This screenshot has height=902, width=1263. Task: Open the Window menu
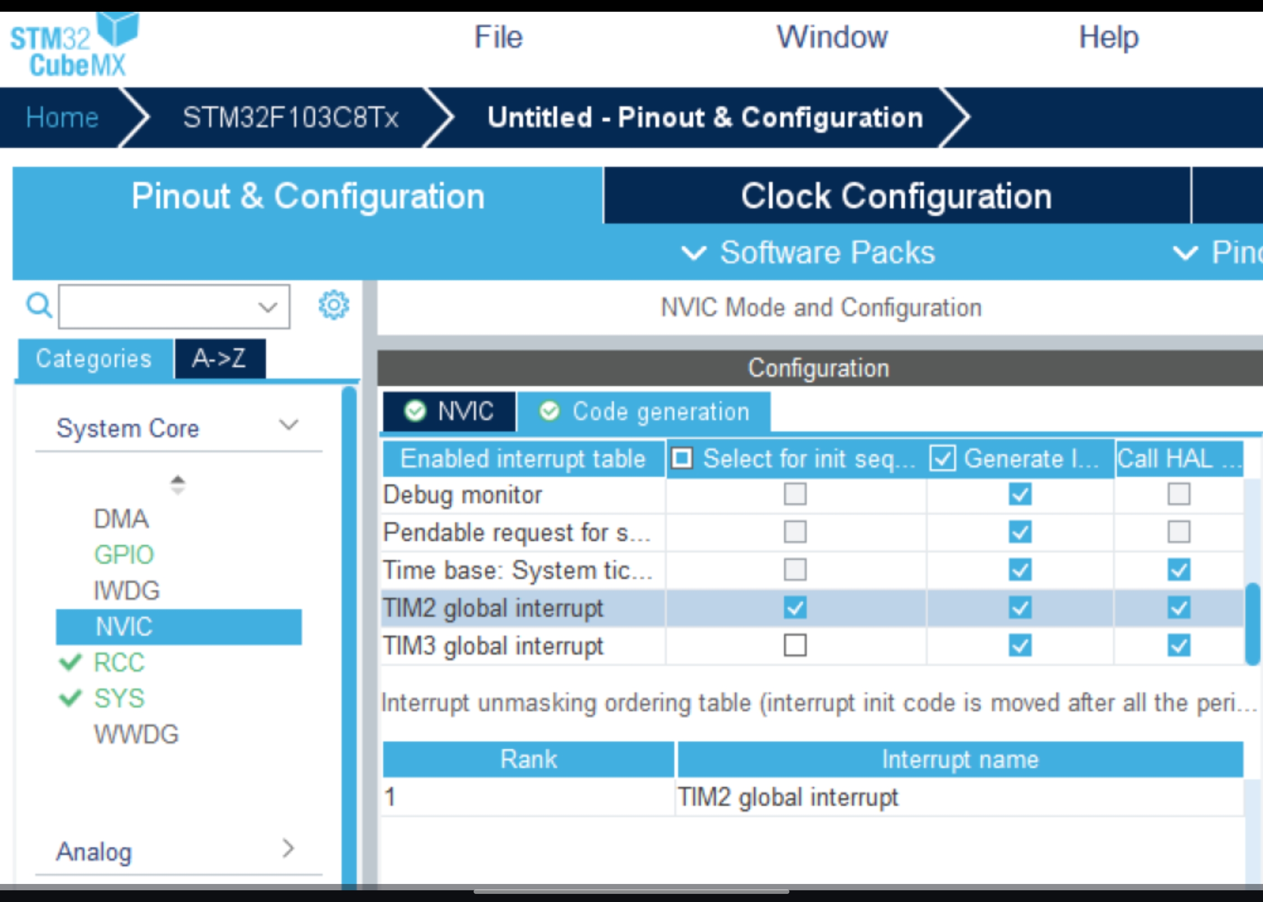coord(832,37)
